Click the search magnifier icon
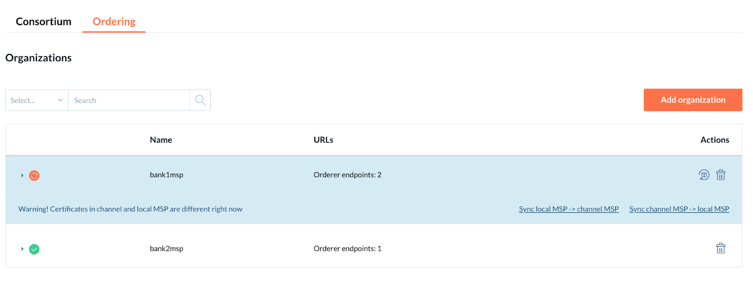The image size is (753, 288). pyautogui.click(x=200, y=100)
